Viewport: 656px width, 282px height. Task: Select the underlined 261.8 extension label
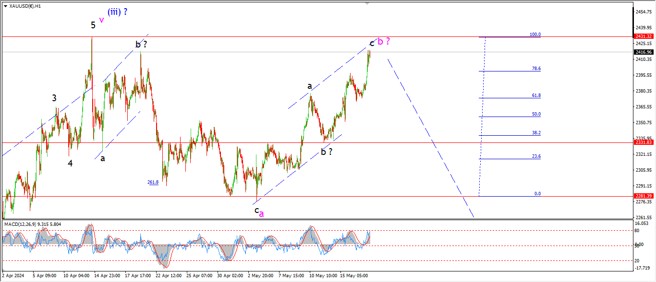153,182
